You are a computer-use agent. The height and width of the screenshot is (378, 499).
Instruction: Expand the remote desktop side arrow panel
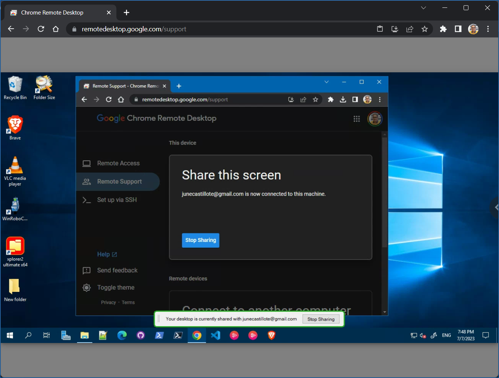pyautogui.click(x=495, y=207)
